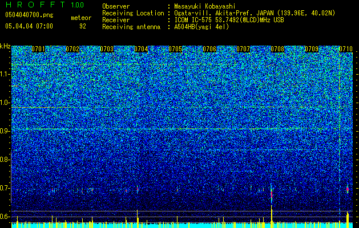Click the HROFFT 1.0.0 title text
The image size is (359, 228).
[45, 5]
